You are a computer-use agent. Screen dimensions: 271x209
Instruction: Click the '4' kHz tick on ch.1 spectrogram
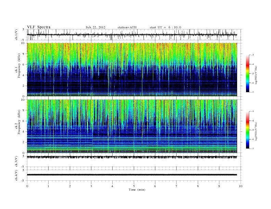click(x=24, y=75)
